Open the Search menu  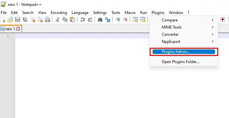28,13
